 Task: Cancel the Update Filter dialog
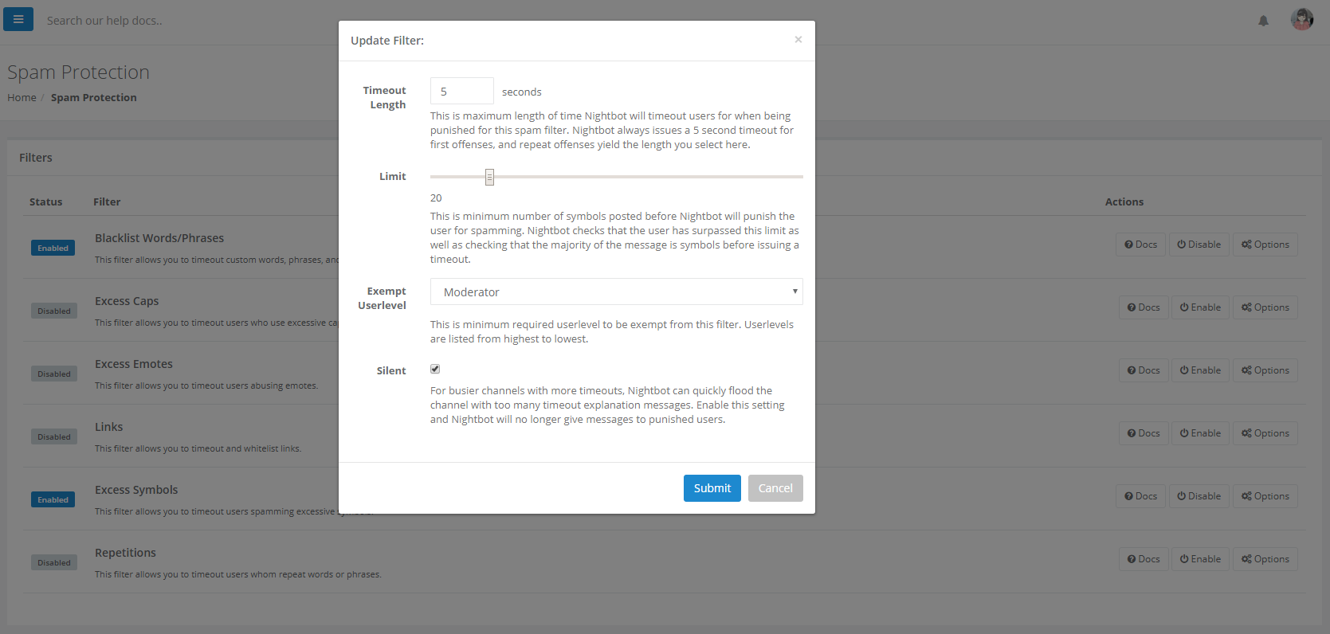coord(775,488)
